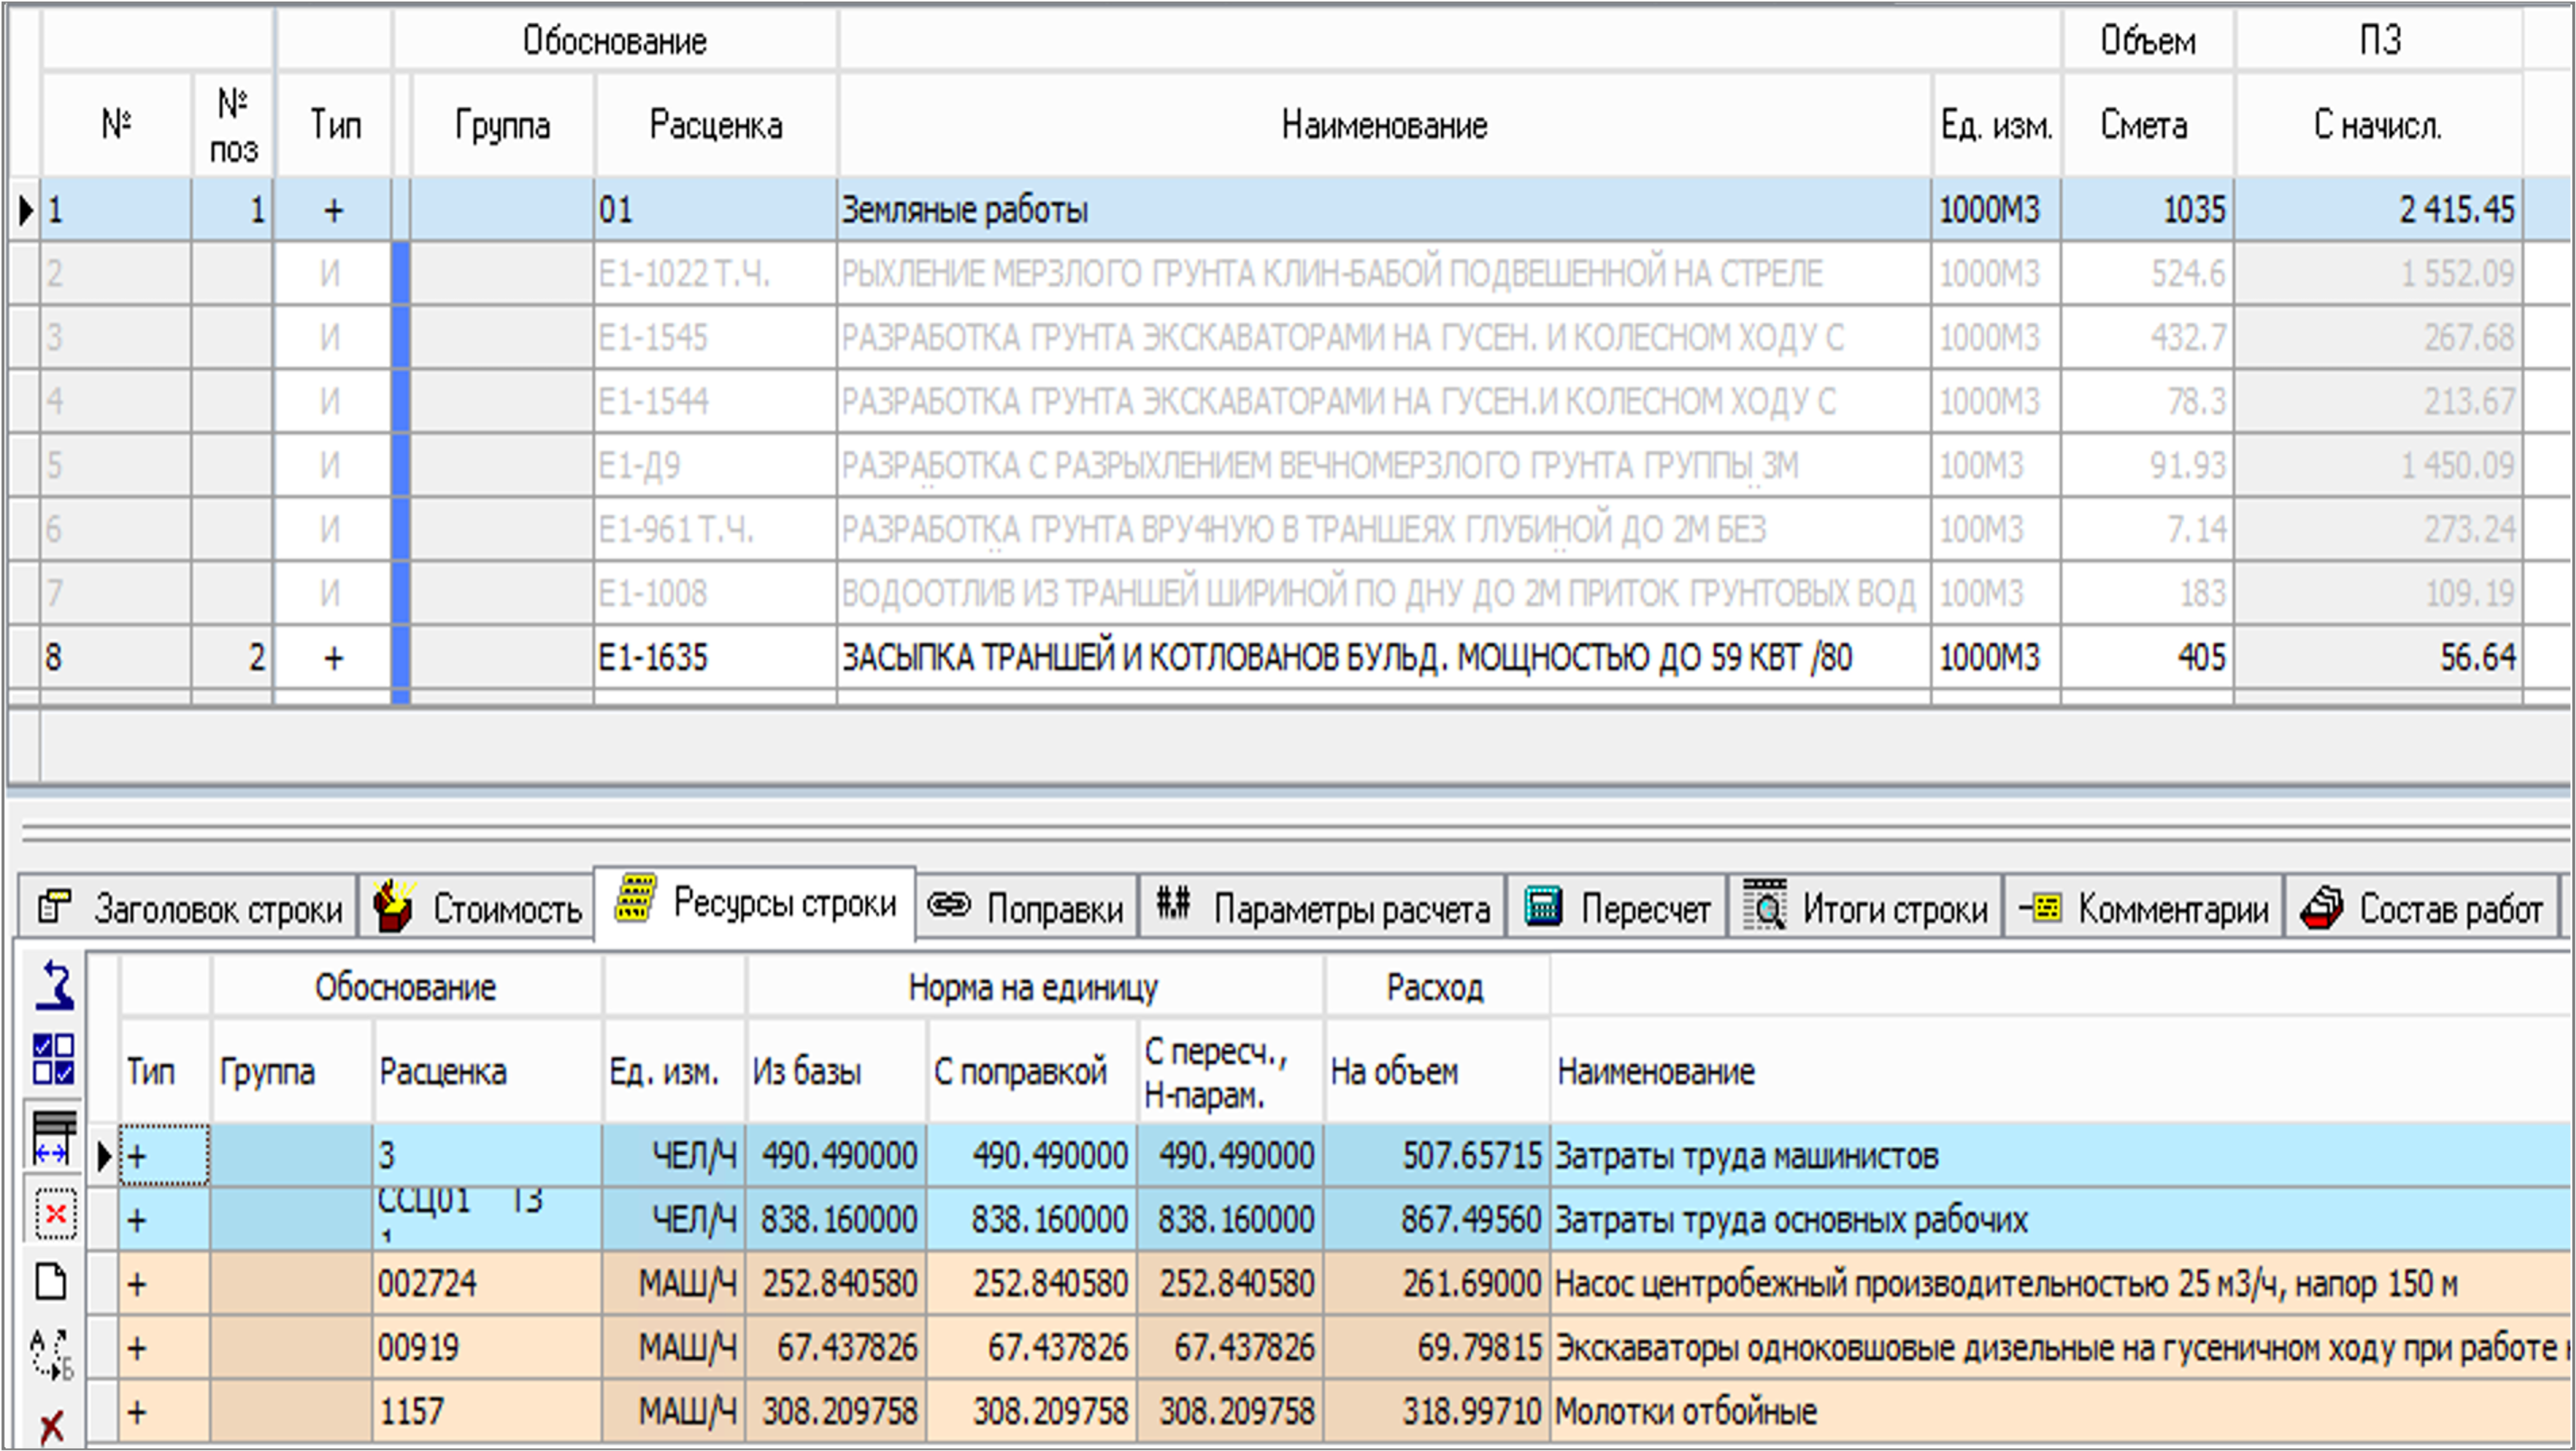Click the 405 volume cell
This screenshot has height=1451, width=2576.
click(2148, 658)
